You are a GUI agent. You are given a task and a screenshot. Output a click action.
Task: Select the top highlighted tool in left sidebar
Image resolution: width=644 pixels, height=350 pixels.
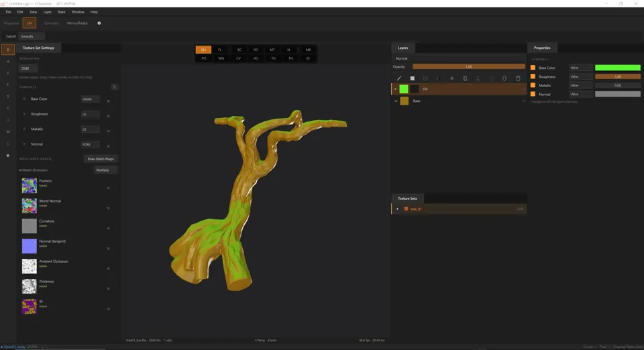[8, 50]
